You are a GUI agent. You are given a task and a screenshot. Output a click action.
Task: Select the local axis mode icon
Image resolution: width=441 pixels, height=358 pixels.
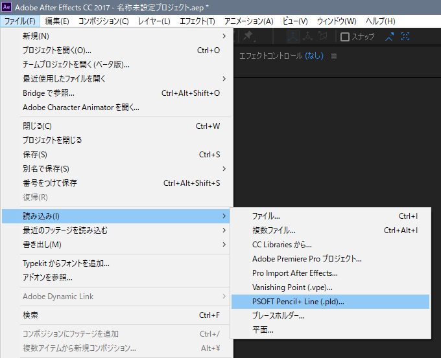coord(292,36)
